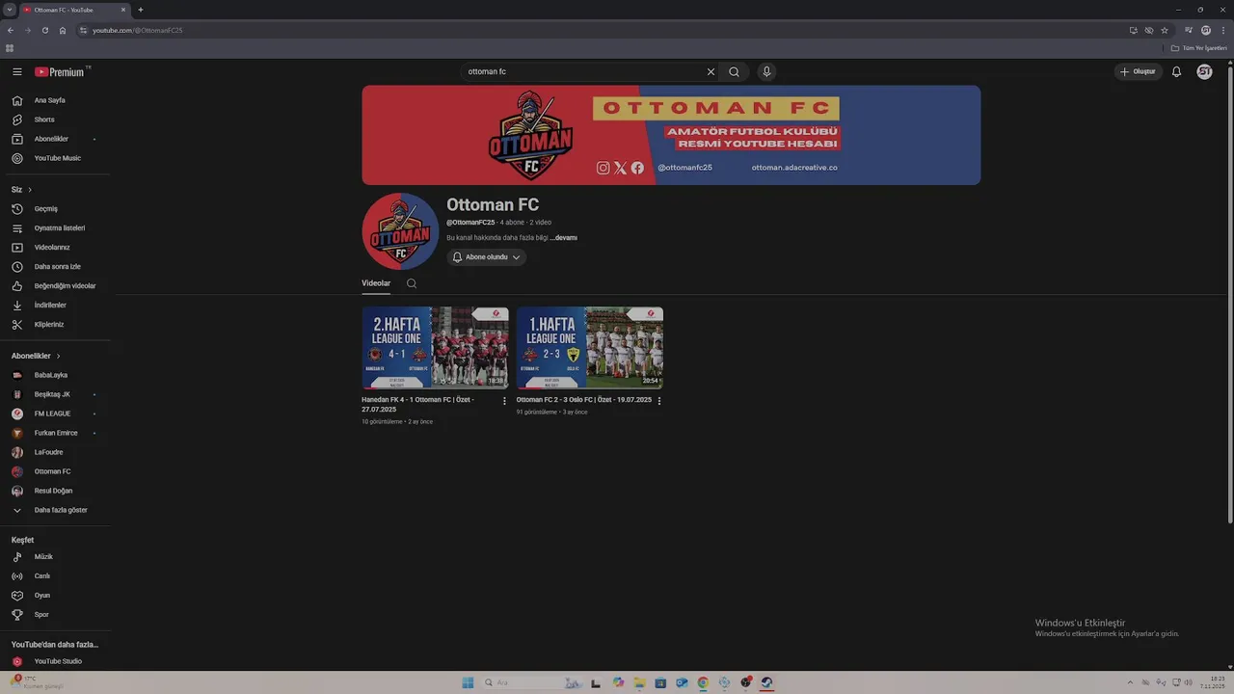
Task: Click the Ottoman FC channel banner
Action: pyautogui.click(x=671, y=135)
